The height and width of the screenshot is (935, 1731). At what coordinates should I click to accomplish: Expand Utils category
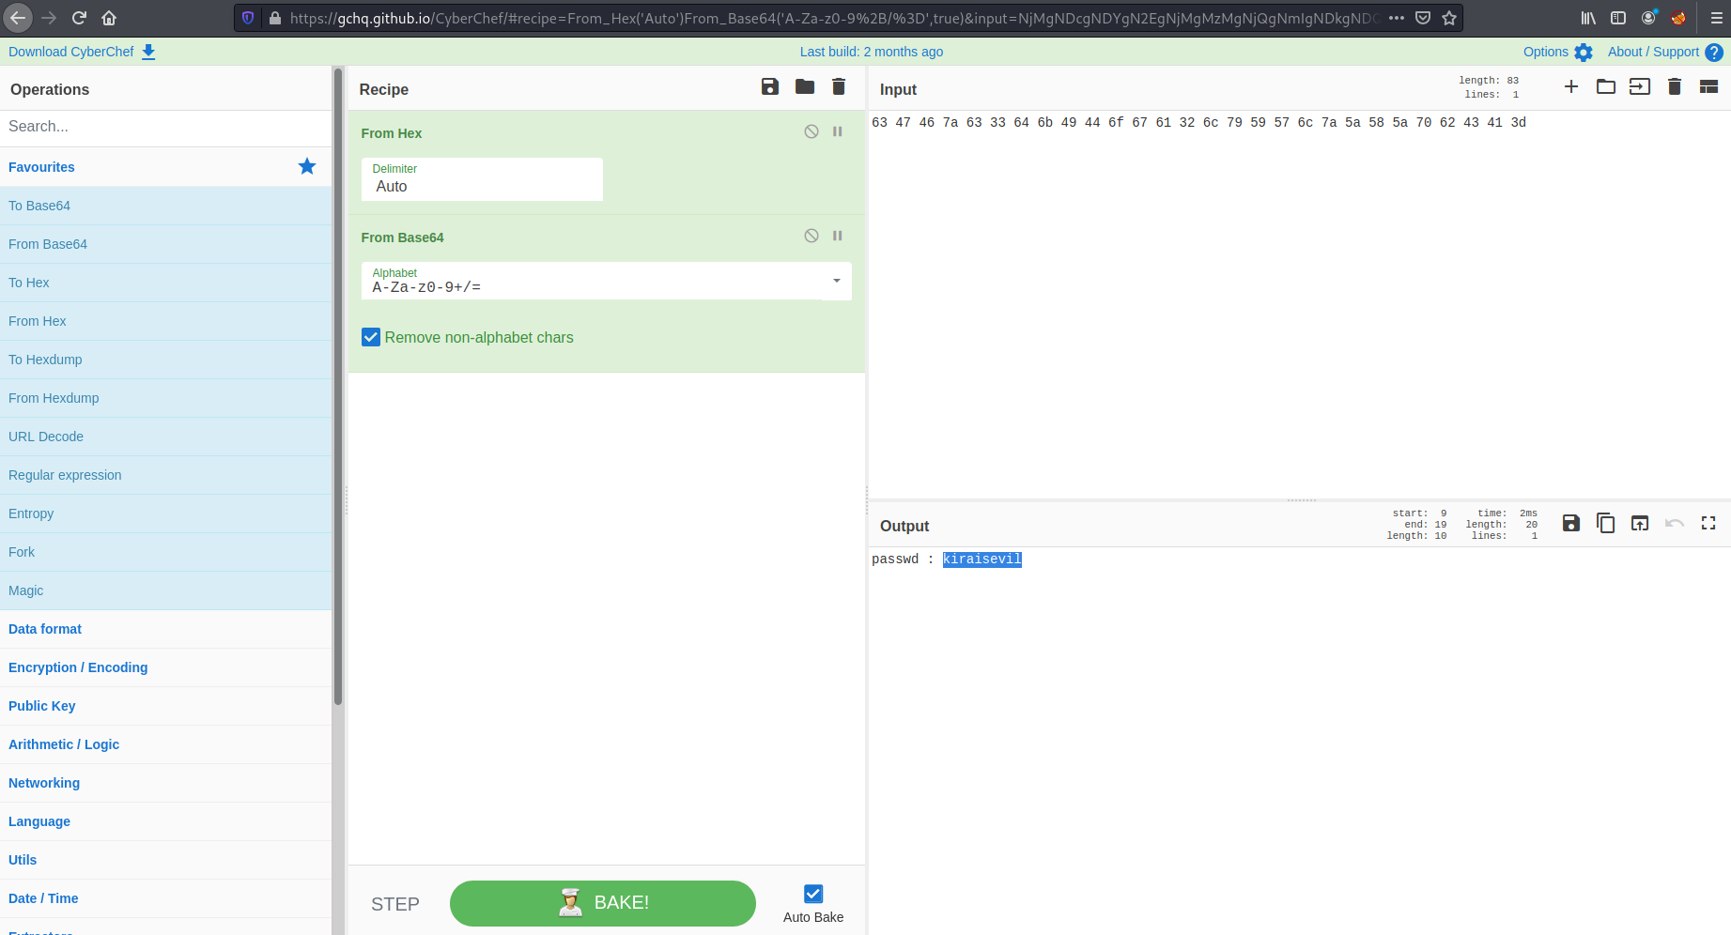point(165,860)
